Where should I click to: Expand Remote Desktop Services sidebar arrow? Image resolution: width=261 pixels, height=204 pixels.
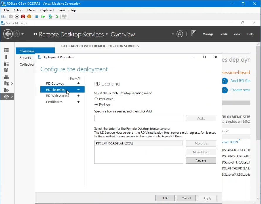[12, 97]
